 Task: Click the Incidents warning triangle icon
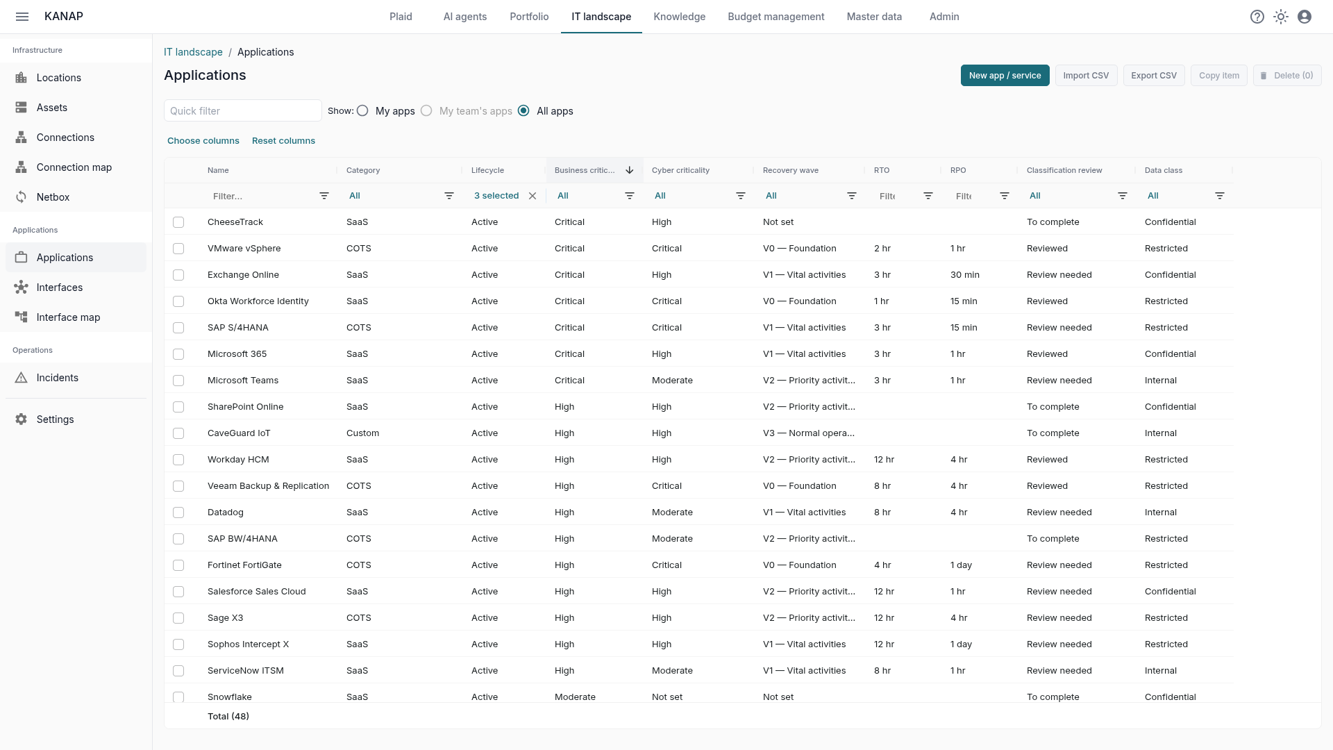click(22, 378)
